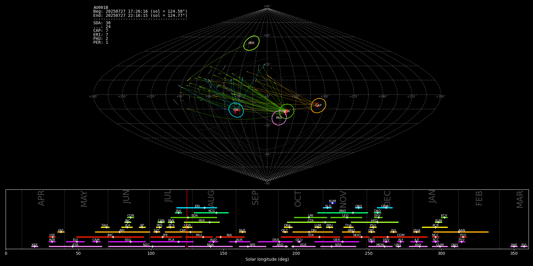Click the ORI shower label
The image size is (533, 266).
(314, 231)
